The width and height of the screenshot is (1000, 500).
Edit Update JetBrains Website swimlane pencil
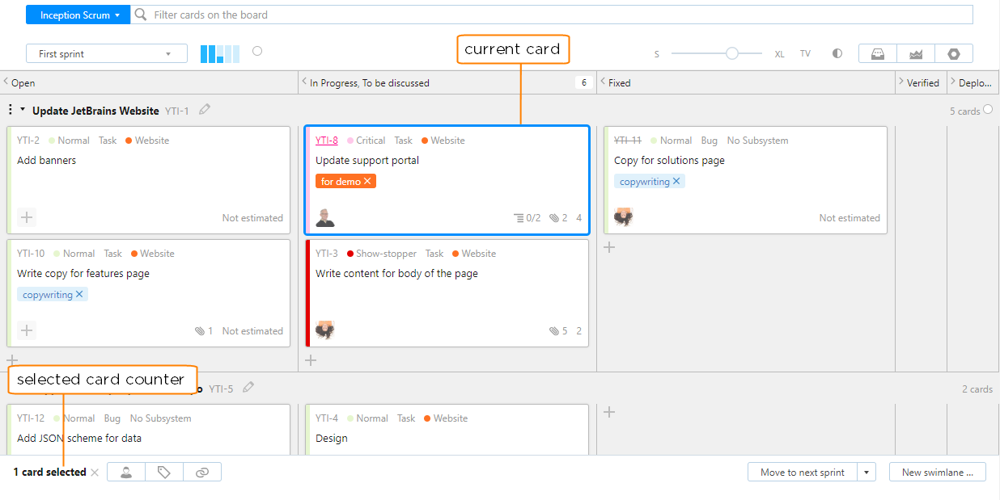tap(205, 110)
